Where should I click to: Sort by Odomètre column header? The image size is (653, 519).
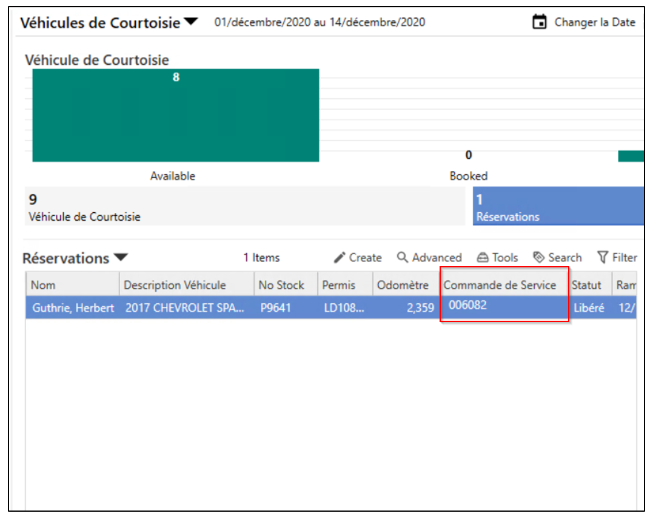coord(406,285)
